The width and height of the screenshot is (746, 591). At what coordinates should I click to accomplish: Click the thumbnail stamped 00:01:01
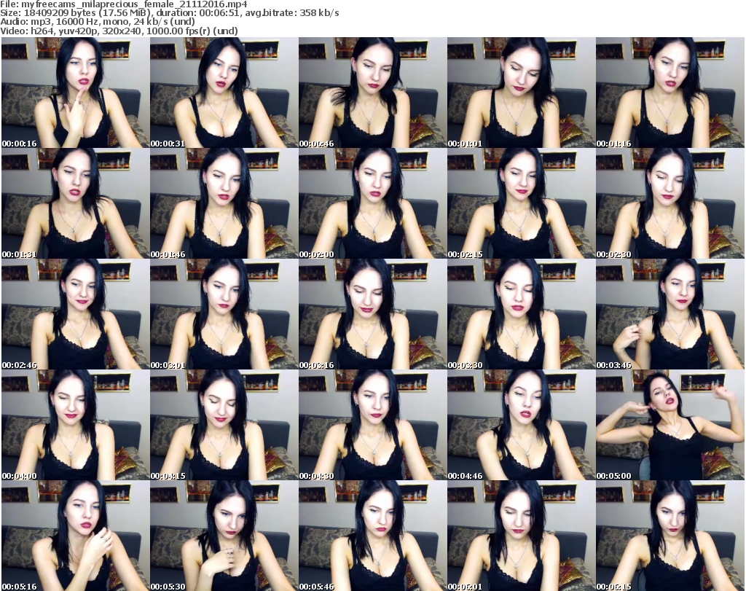coord(521,93)
